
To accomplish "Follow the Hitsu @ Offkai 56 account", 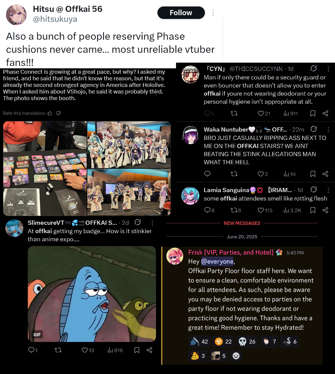I will pos(181,13).
